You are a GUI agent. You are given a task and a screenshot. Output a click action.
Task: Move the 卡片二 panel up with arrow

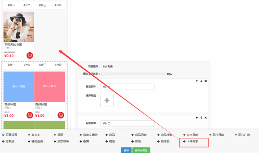pyautogui.click(x=197, y=118)
